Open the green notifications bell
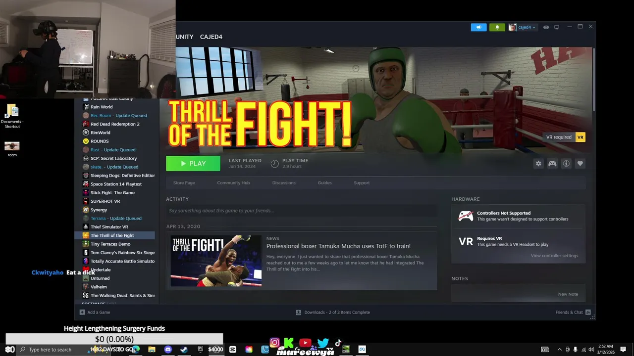Viewport: 634px width, 356px height. click(497, 27)
